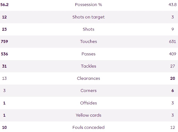This screenshot has height=132, width=178.
Task: Click the Offsides stat label
Action: pyautogui.click(x=88, y=103)
